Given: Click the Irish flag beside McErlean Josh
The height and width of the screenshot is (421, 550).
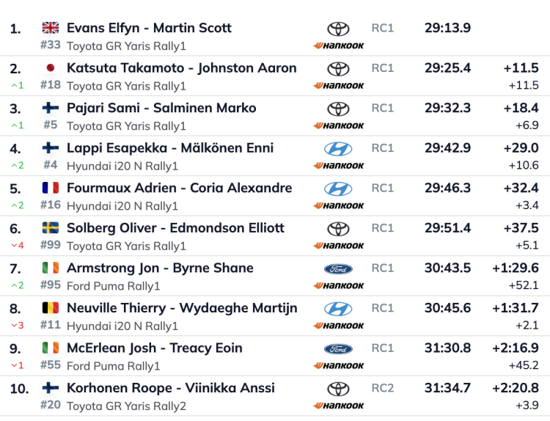Looking at the screenshot, I should tap(51, 348).
